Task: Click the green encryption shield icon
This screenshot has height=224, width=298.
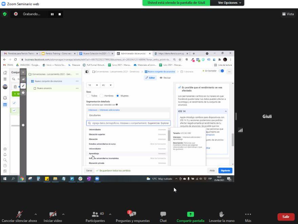Action: (4, 14)
